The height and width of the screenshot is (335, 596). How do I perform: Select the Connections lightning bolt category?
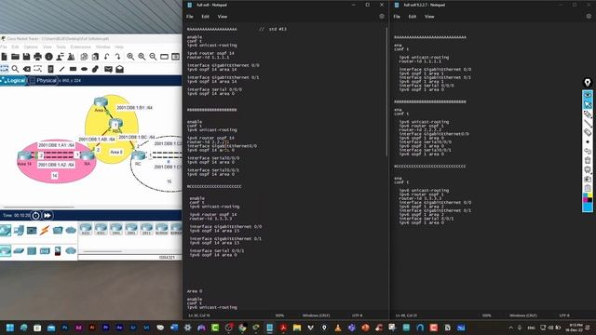point(45,230)
